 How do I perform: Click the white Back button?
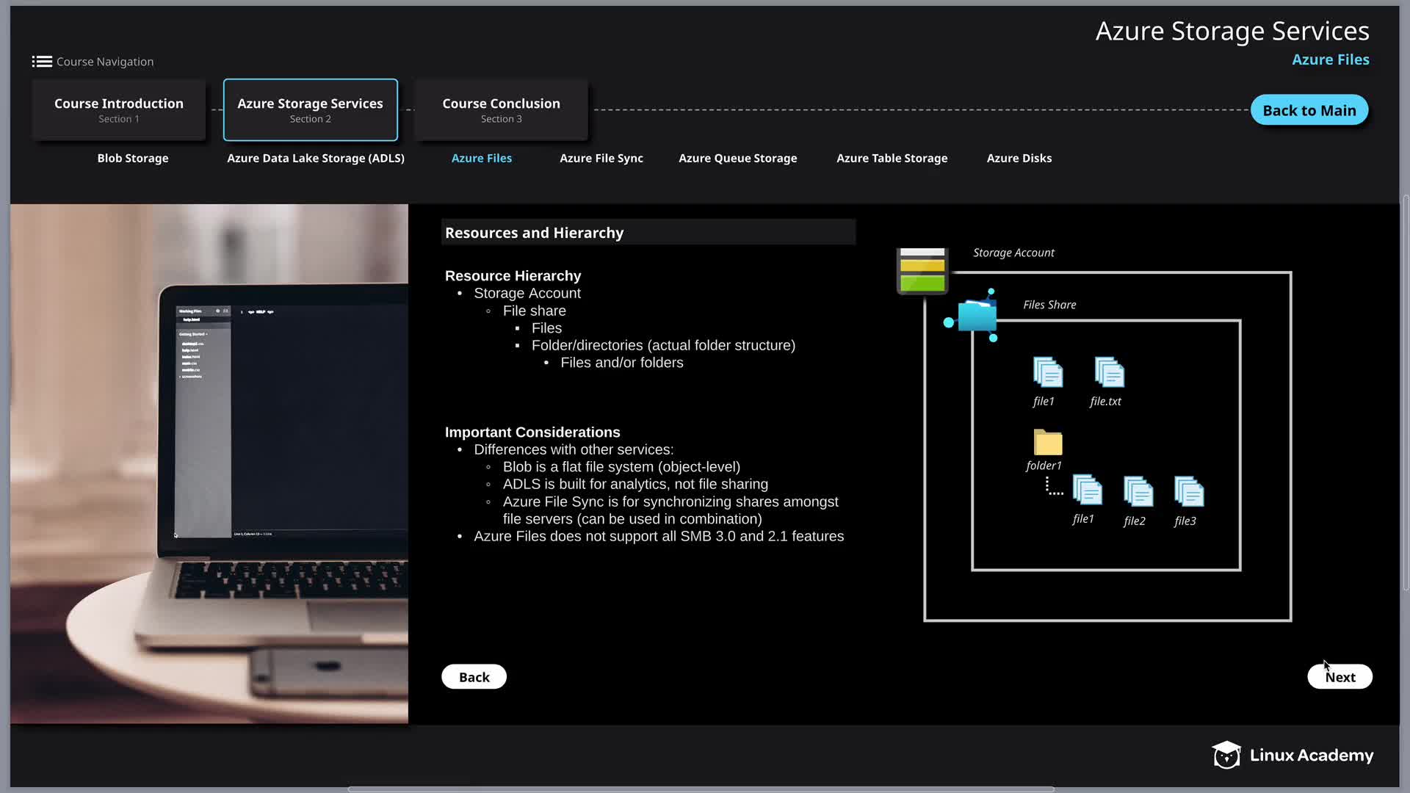[474, 677]
